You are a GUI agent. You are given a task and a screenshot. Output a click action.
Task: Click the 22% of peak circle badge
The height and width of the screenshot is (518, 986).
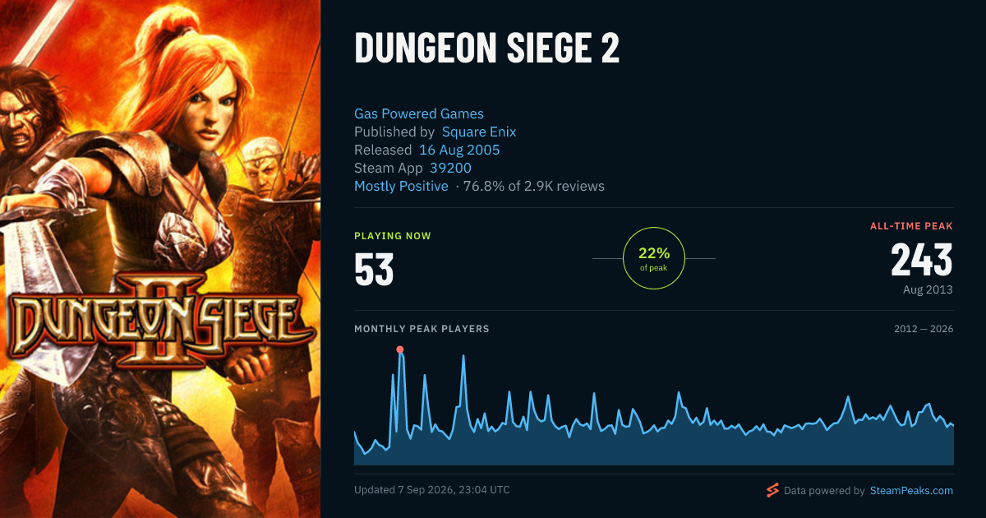coord(654,258)
